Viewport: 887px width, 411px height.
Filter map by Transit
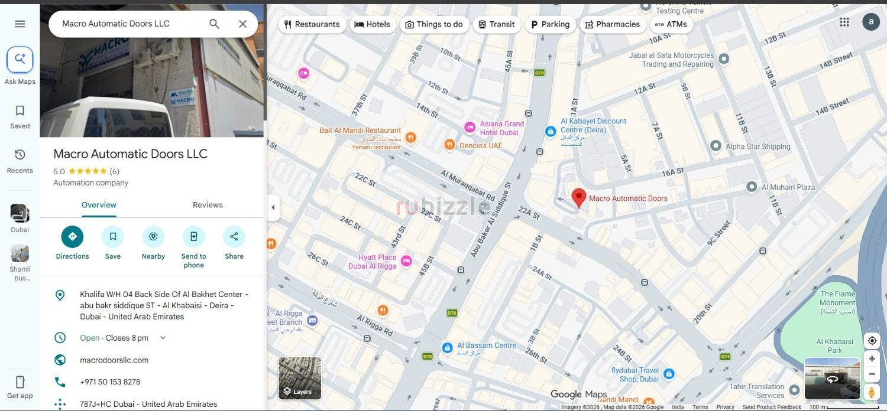pos(497,24)
